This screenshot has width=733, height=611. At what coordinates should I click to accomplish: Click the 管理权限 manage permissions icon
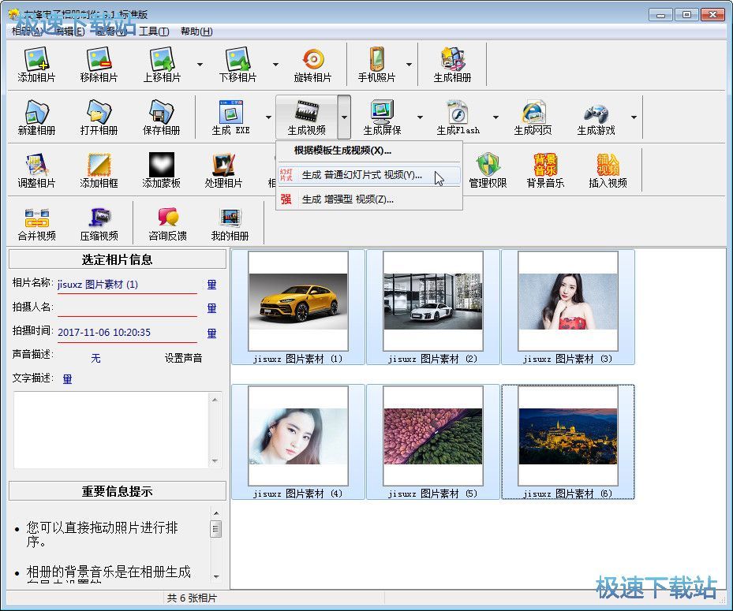488,170
